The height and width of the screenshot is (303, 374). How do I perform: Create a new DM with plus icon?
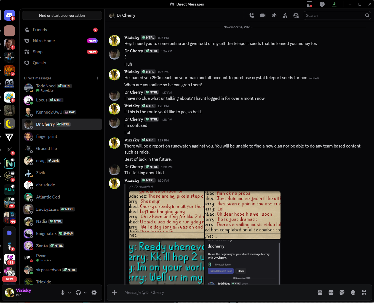point(98,78)
